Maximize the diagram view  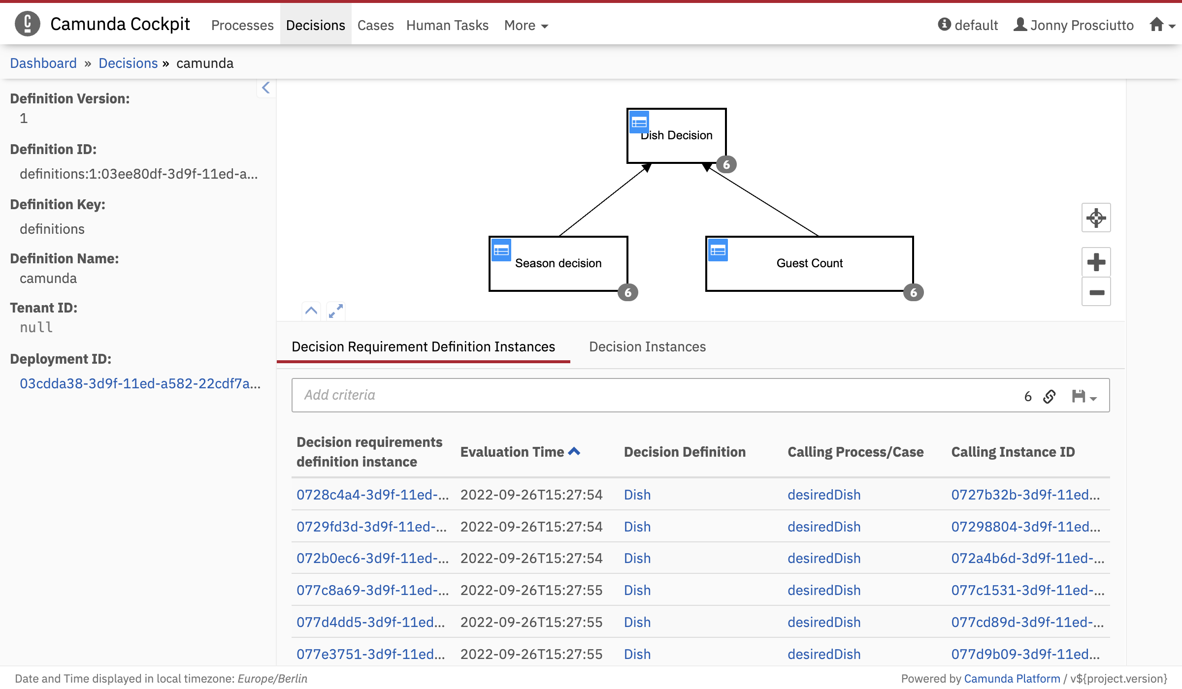[336, 311]
